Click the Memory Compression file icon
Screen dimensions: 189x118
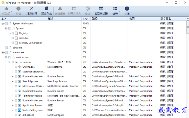click(x=16, y=43)
